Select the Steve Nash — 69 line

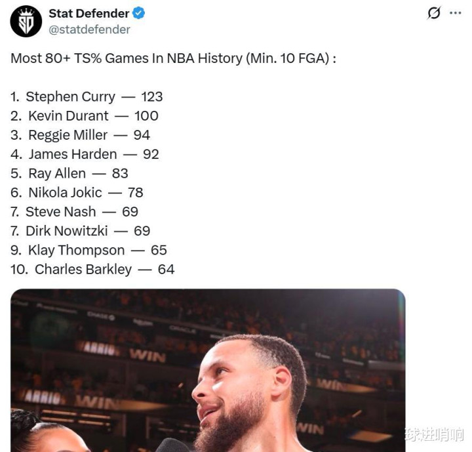coord(74,212)
